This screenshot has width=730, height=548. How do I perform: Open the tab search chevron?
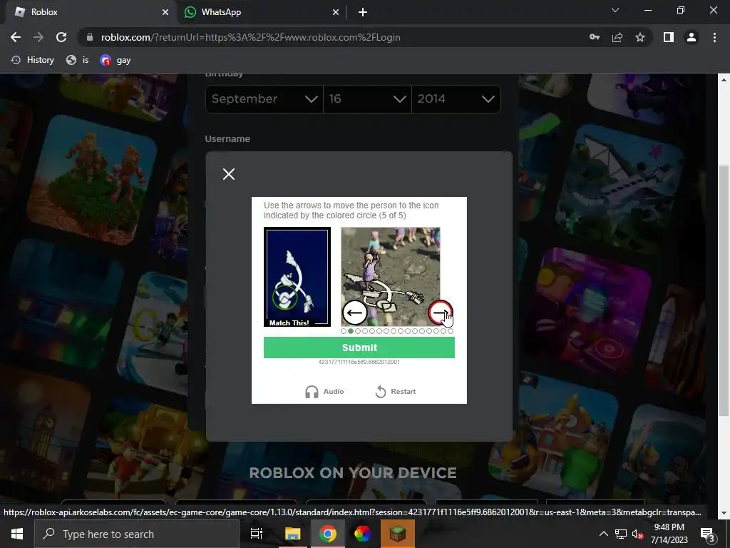tap(615, 10)
